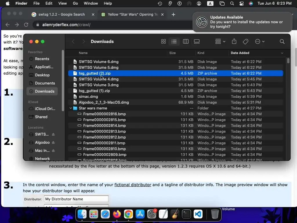Open a new browser tab

pyautogui.click(x=173, y=15)
